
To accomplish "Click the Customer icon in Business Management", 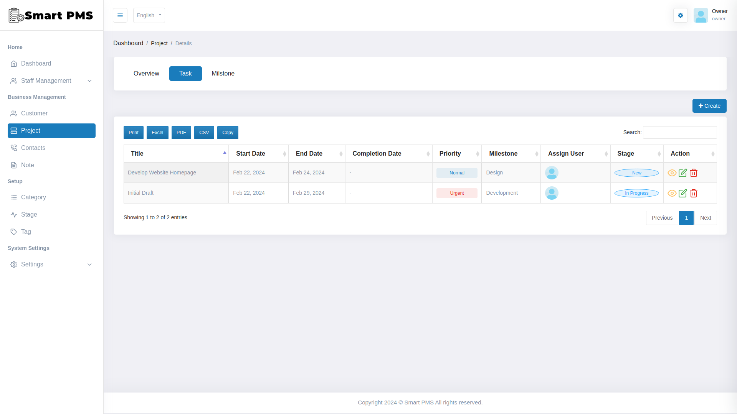I will (14, 113).
